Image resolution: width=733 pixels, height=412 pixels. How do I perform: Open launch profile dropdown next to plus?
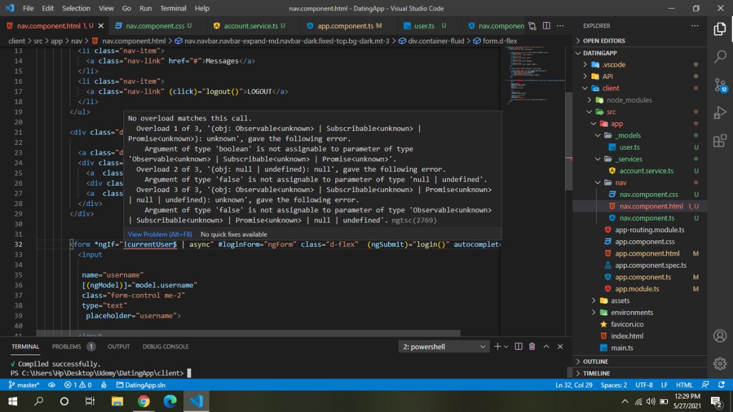506,347
